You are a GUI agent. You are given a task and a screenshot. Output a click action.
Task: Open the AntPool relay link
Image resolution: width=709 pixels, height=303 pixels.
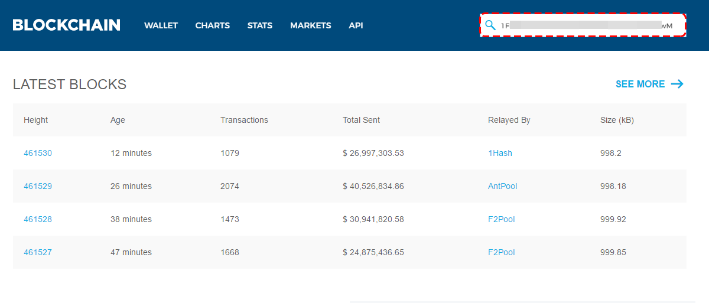coord(502,186)
